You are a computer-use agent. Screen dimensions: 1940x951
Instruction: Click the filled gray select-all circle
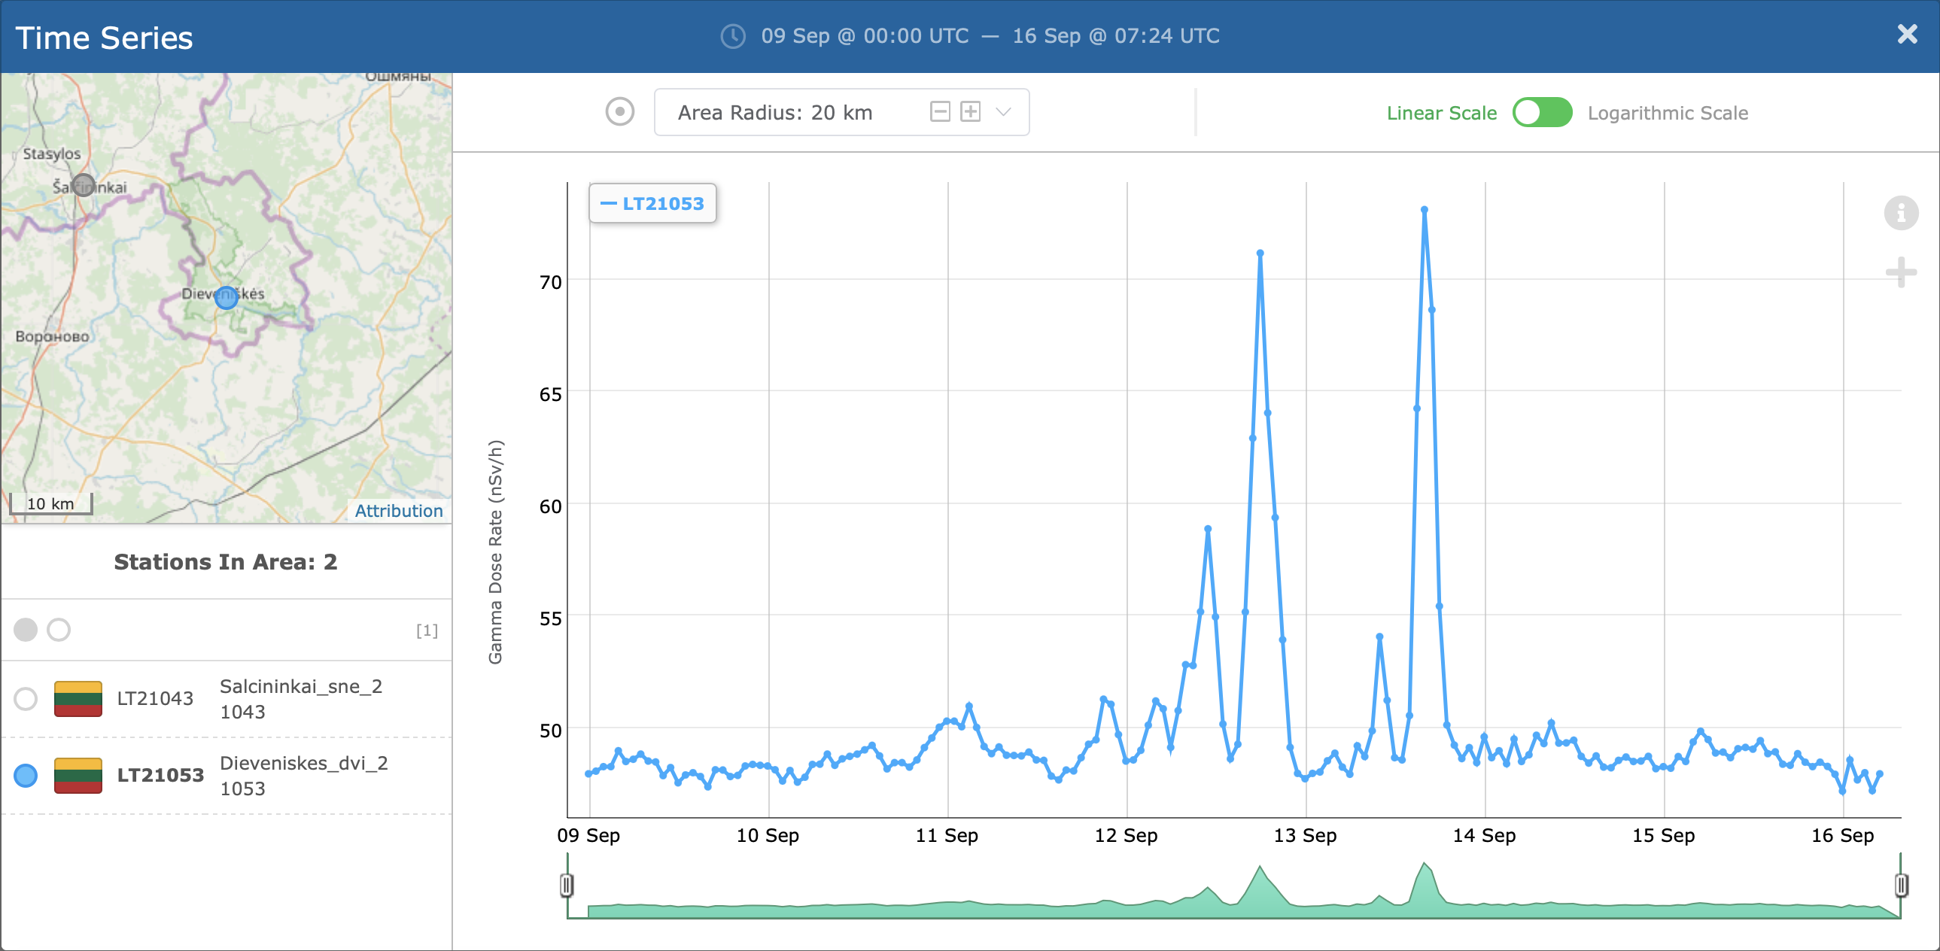(x=26, y=630)
